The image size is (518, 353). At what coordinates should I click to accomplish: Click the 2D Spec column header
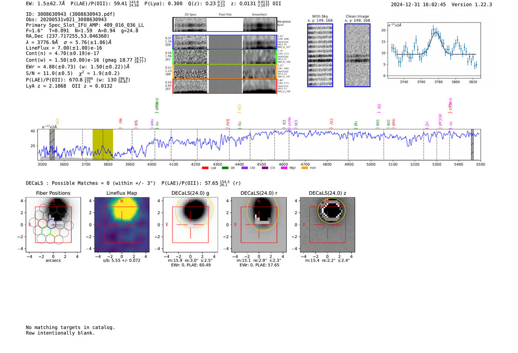[191, 15]
